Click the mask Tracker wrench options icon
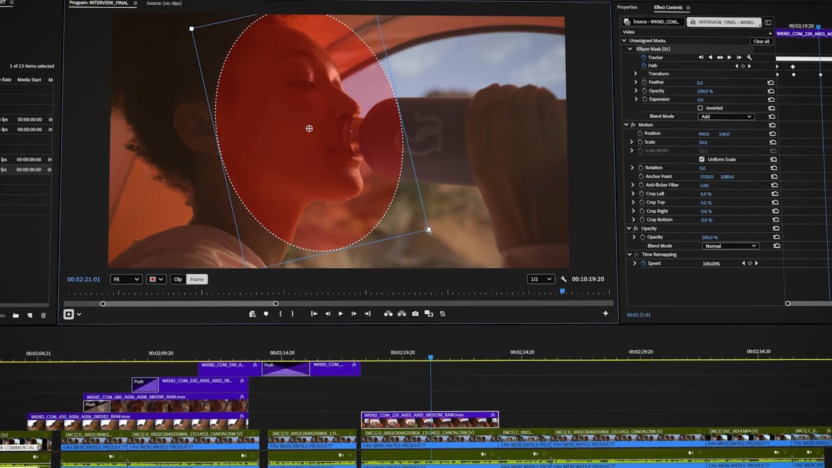832x468 pixels. point(749,58)
